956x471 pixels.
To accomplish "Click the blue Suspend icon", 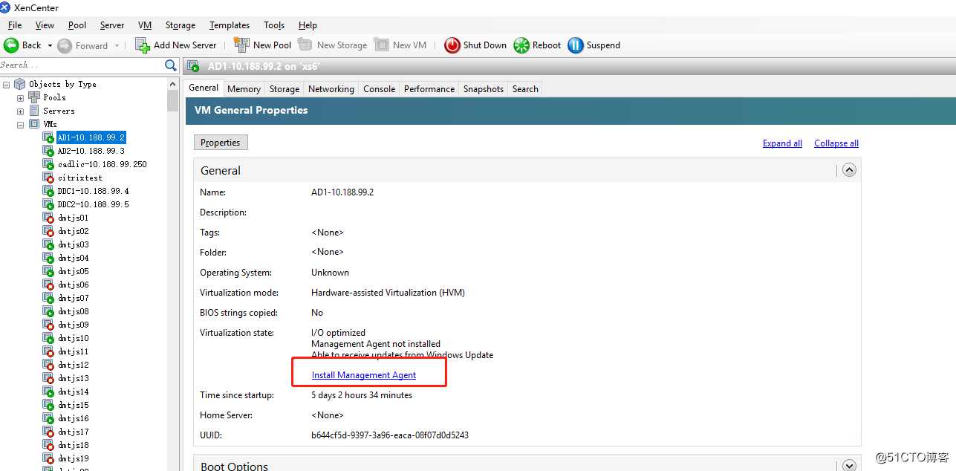I will (x=576, y=45).
